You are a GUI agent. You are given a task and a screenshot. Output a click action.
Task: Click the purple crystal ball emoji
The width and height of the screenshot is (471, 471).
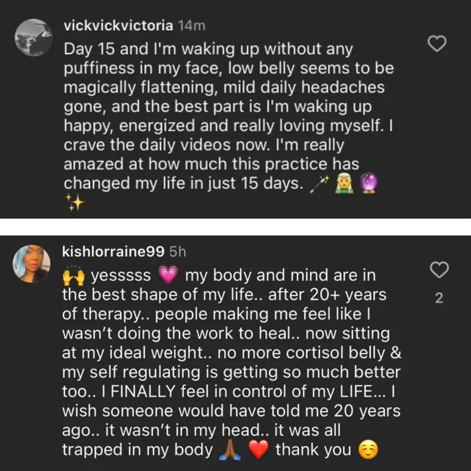[x=368, y=184]
